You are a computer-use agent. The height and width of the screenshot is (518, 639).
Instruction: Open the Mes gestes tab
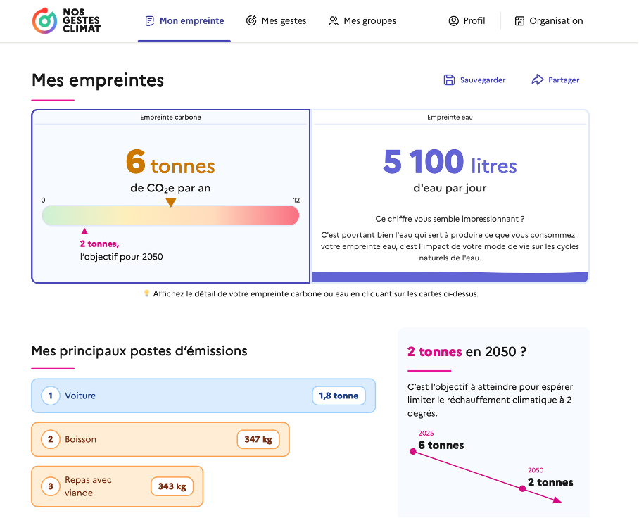point(284,21)
